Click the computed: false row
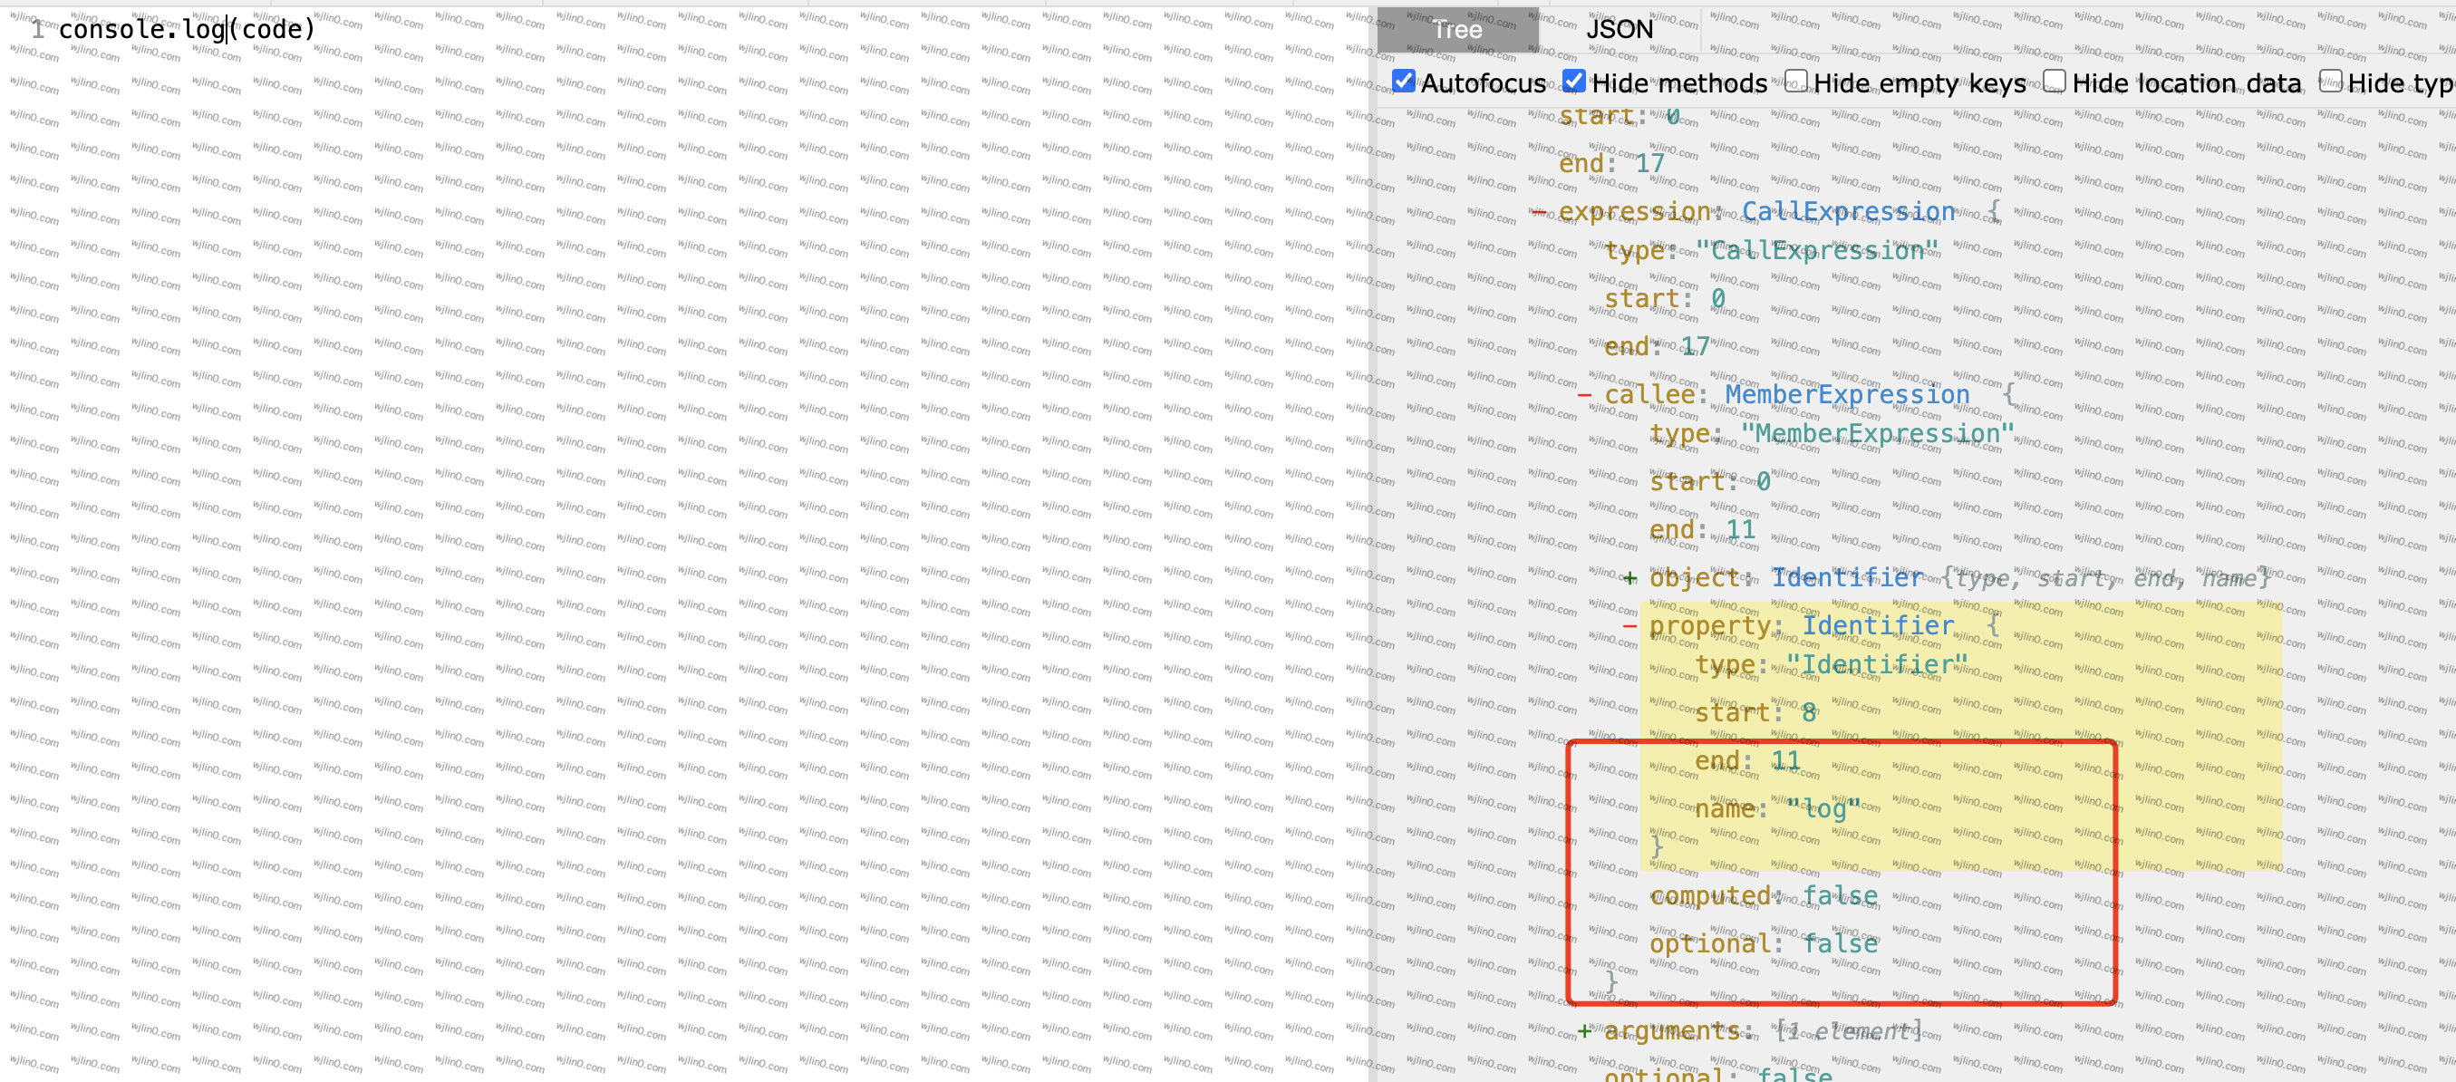The image size is (2456, 1082). click(1763, 896)
